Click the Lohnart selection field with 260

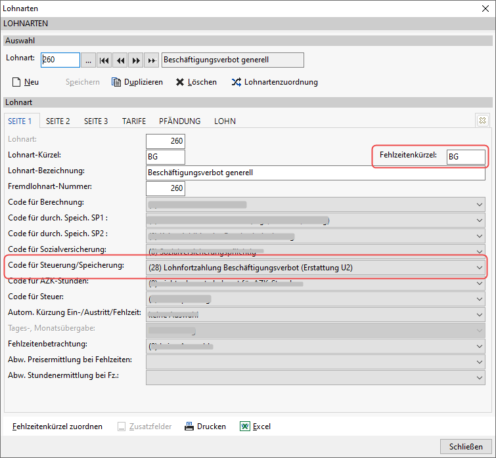click(x=60, y=60)
